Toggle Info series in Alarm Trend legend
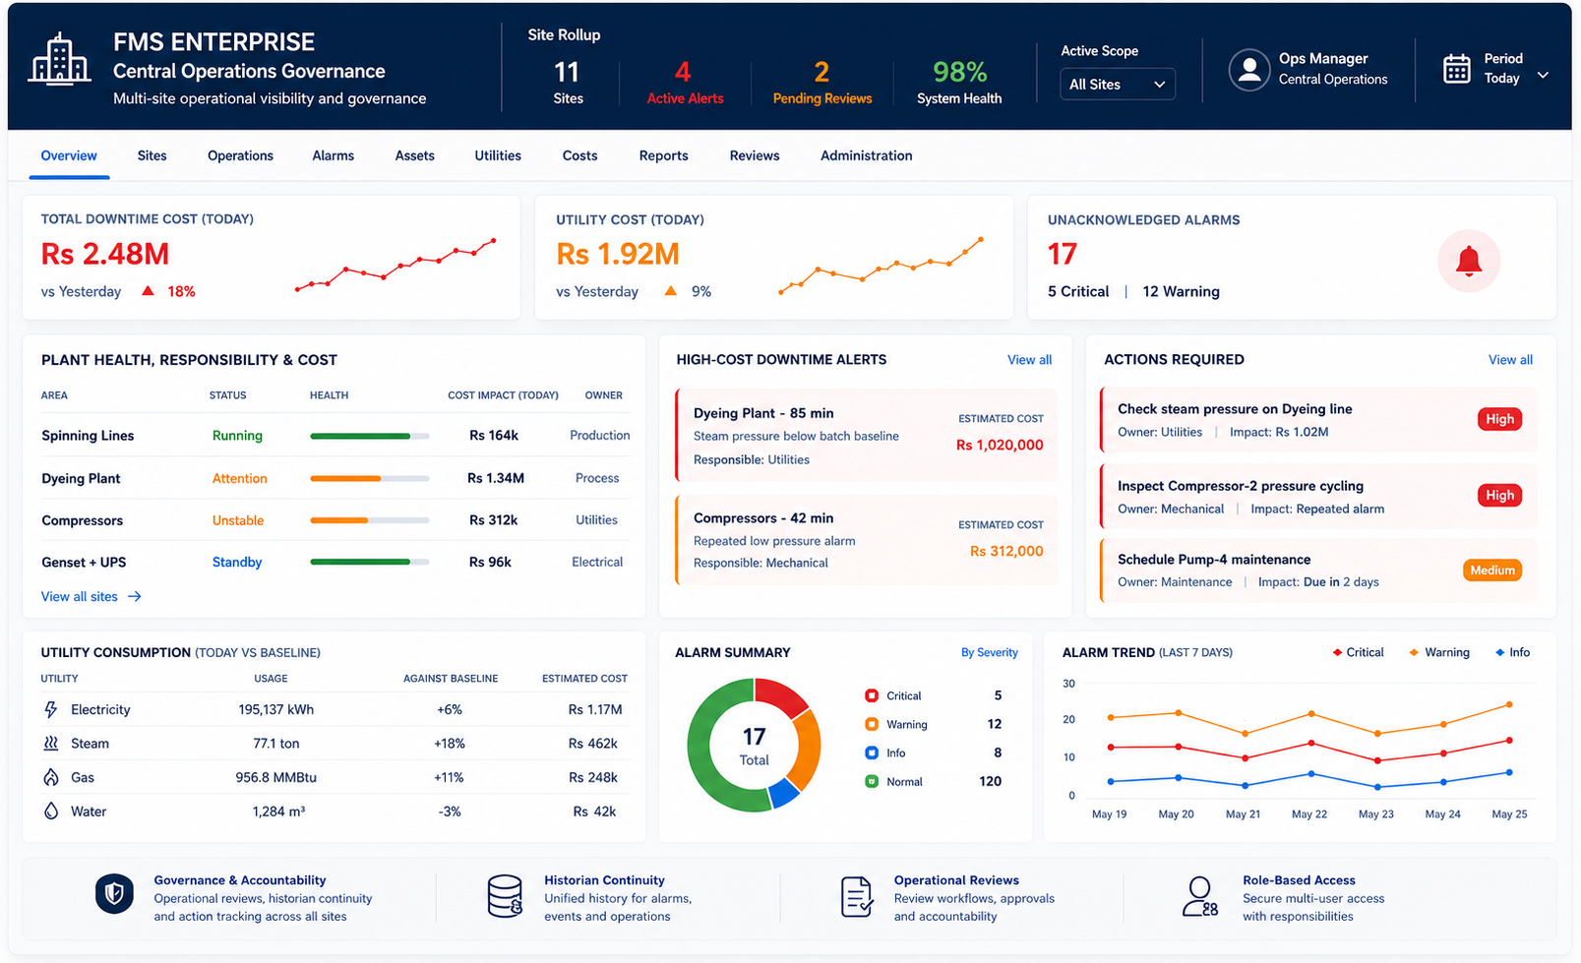The image size is (1581, 963). [x=1513, y=652]
